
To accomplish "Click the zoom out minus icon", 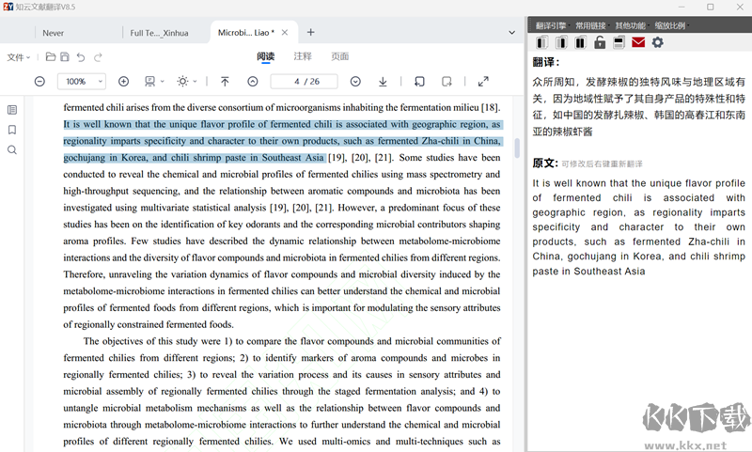I will pyautogui.click(x=39, y=82).
